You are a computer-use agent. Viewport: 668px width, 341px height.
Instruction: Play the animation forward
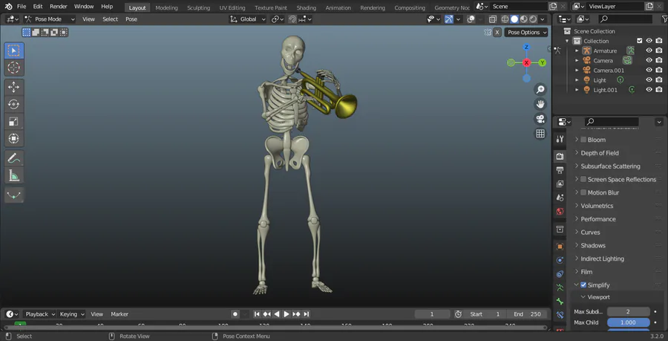tap(286, 314)
